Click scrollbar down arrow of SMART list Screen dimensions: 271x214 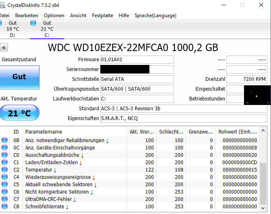(263, 208)
